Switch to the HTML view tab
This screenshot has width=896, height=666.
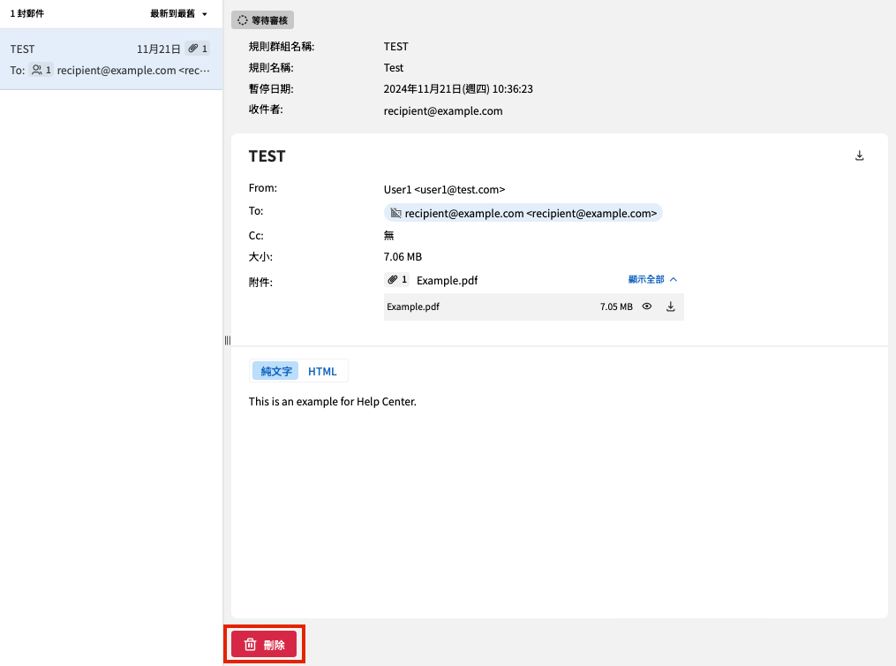click(x=322, y=371)
